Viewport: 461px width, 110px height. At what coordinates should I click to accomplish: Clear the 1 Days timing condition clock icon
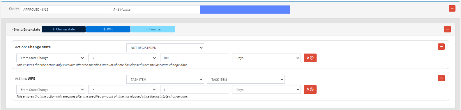pos(310,89)
